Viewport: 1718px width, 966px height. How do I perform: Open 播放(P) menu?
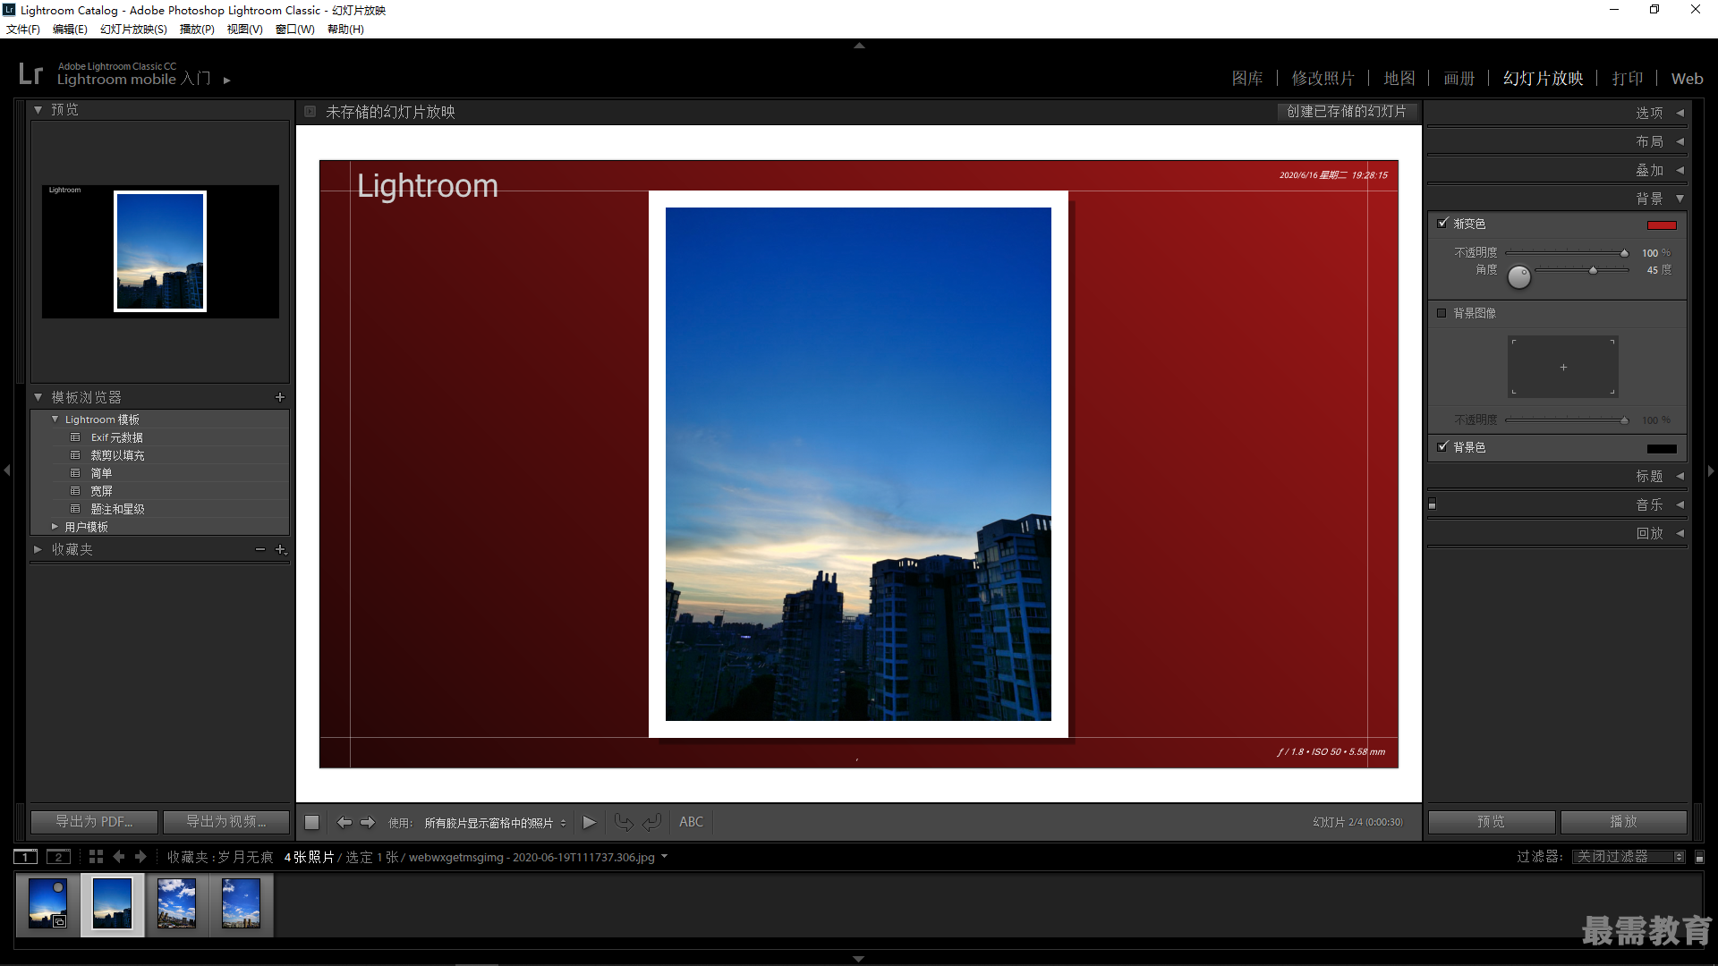tap(197, 30)
